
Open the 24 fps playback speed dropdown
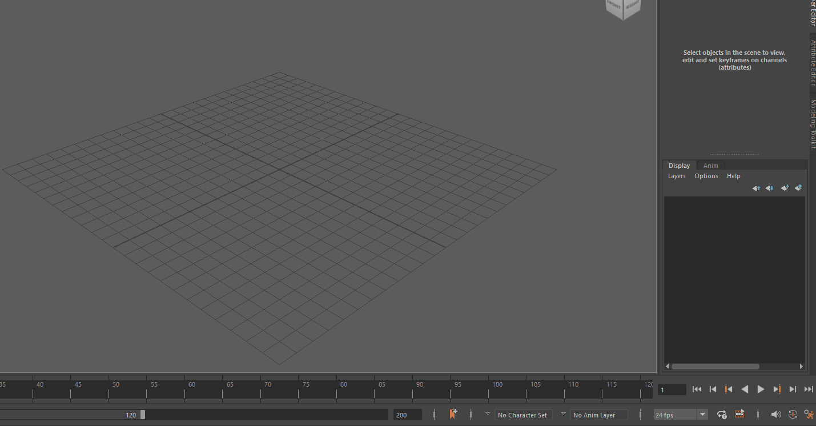click(x=701, y=415)
